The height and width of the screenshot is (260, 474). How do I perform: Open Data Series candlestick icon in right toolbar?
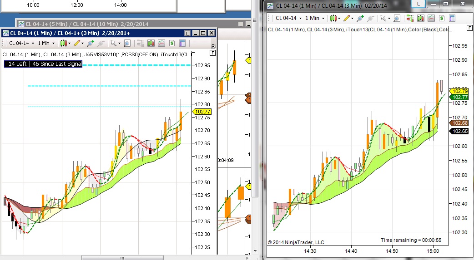pyautogui.click(x=420, y=19)
